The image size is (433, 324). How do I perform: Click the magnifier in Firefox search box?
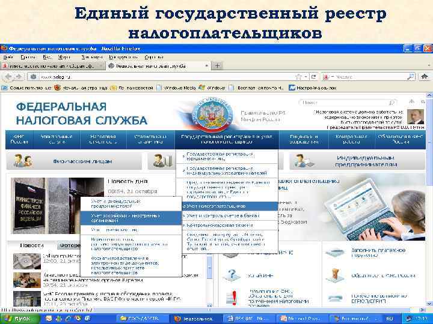pyautogui.click(x=411, y=77)
